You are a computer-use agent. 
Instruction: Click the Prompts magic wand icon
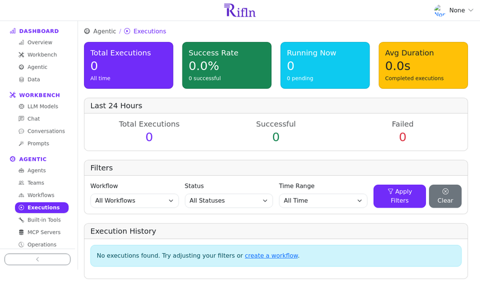tap(21, 143)
